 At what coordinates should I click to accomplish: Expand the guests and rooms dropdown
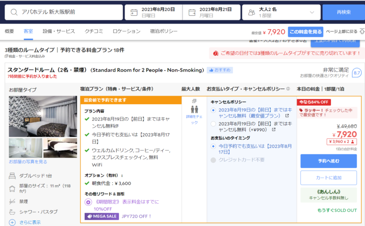[312, 13]
